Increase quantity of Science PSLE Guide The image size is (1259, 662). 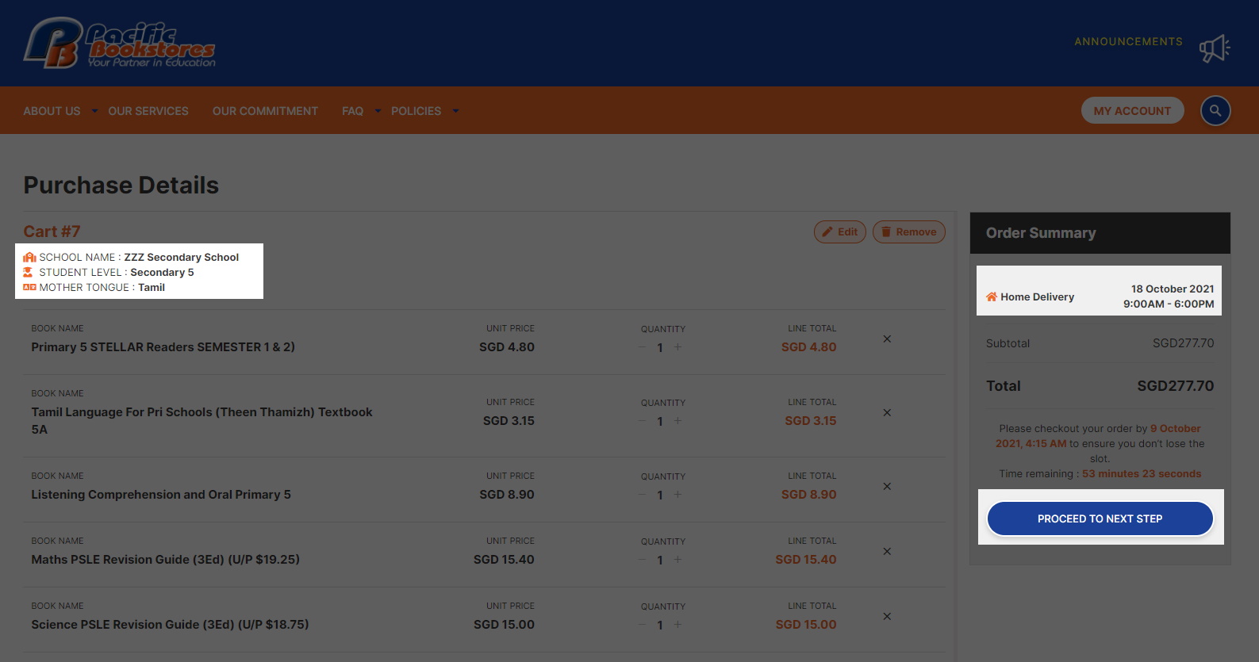(677, 625)
